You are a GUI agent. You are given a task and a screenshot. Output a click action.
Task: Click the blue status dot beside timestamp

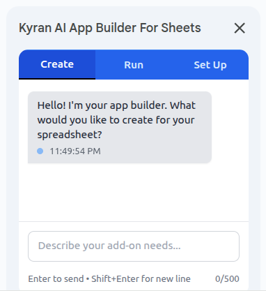point(40,151)
